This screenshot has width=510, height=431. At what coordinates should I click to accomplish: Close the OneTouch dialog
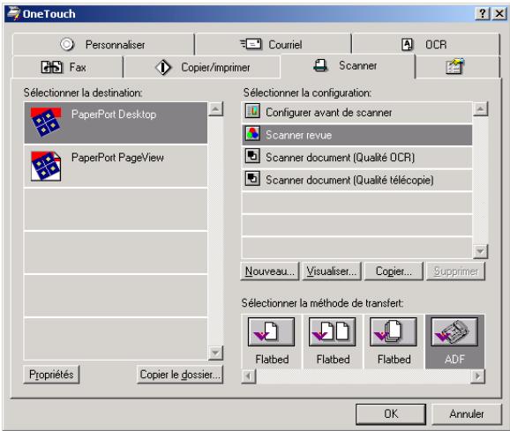[x=499, y=13]
